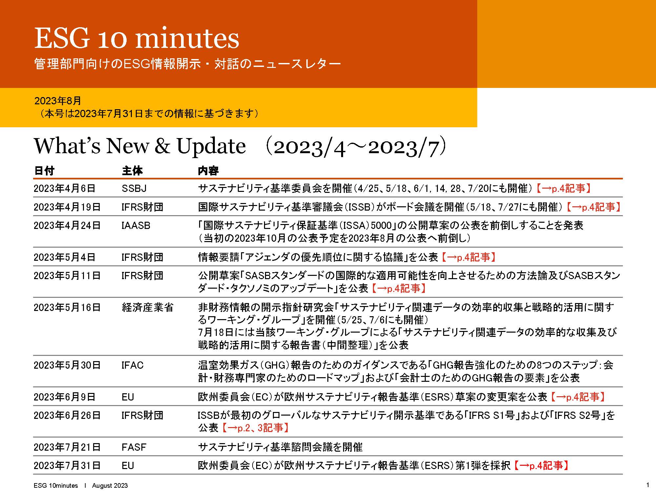Click the 2023年8月 issue date text
The width and height of the screenshot is (656, 492).
(58, 101)
